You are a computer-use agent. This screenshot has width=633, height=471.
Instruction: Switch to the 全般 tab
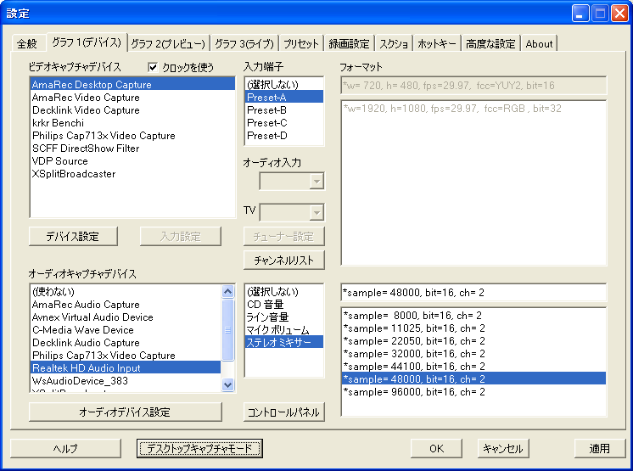(27, 43)
